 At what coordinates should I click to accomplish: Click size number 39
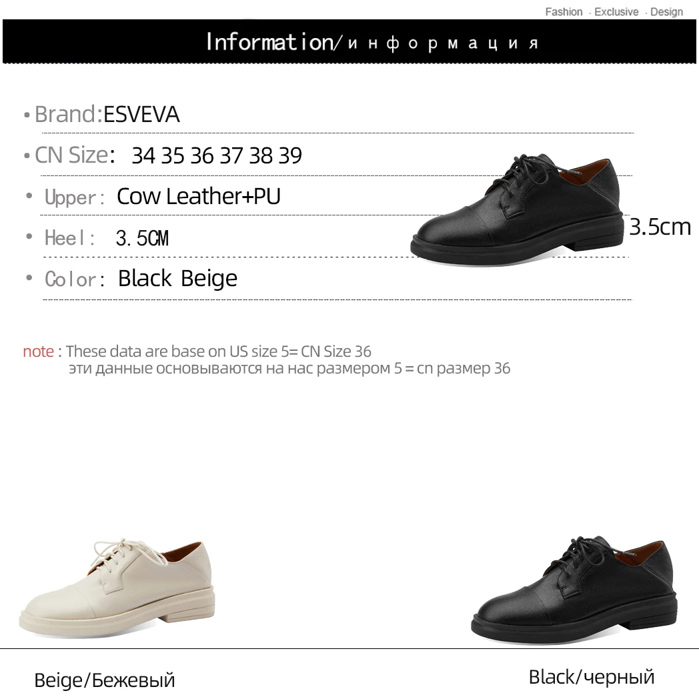point(290,155)
